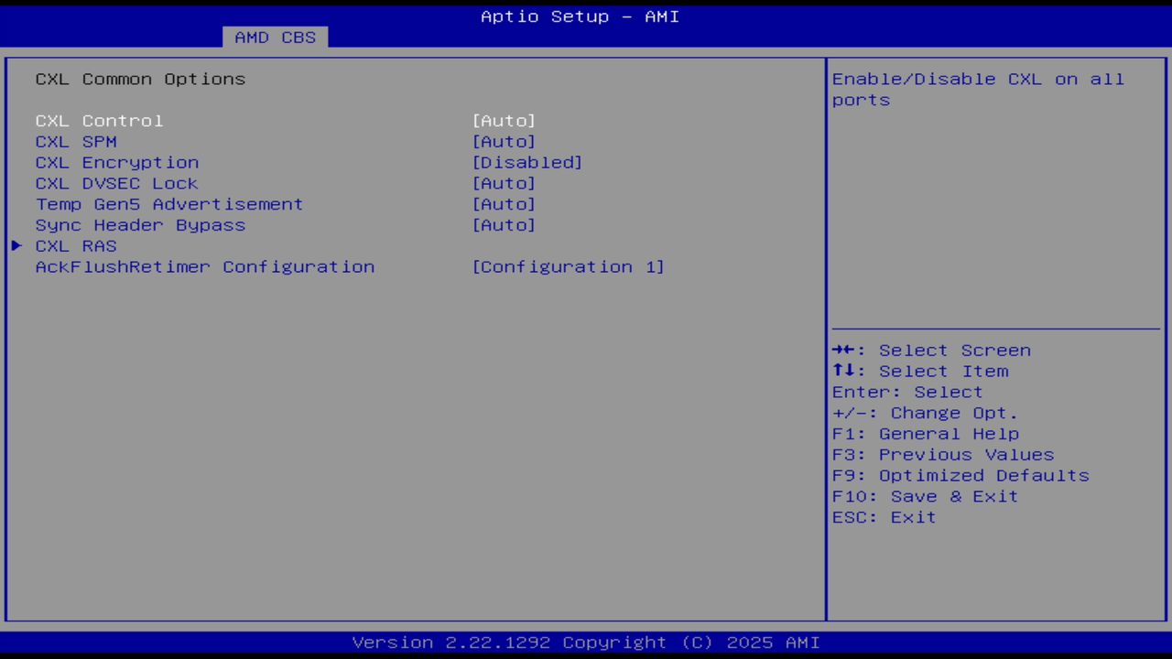This screenshot has height=659, width=1172.
Task: Click the Select Item key hint
Action: click(x=920, y=372)
